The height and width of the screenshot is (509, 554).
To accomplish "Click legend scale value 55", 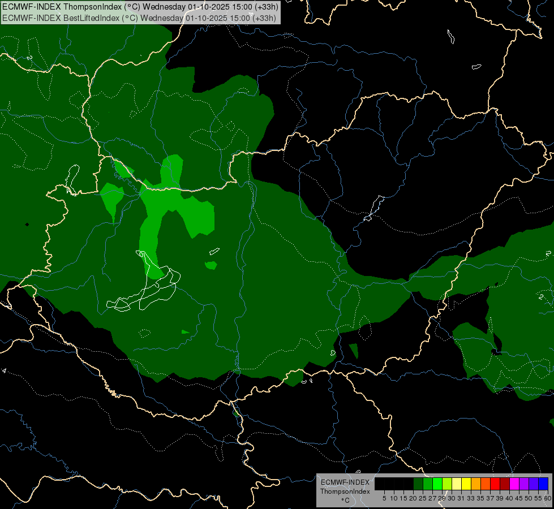I will point(539,498).
